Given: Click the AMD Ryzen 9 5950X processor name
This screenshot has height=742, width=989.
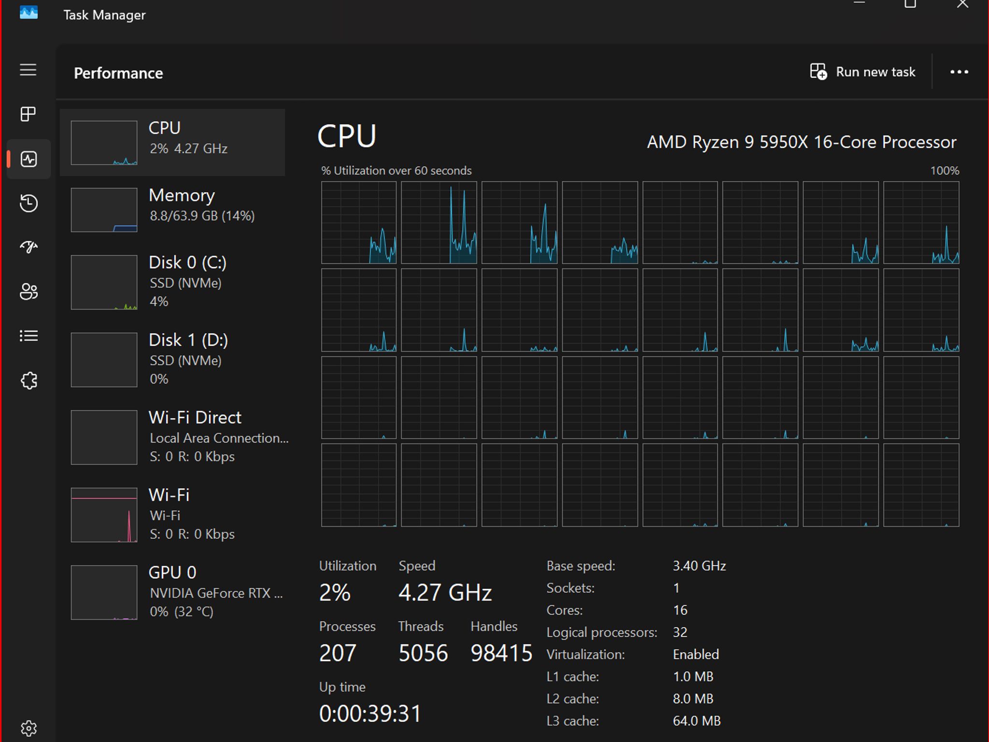Looking at the screenshot, I should click(802, 142).
